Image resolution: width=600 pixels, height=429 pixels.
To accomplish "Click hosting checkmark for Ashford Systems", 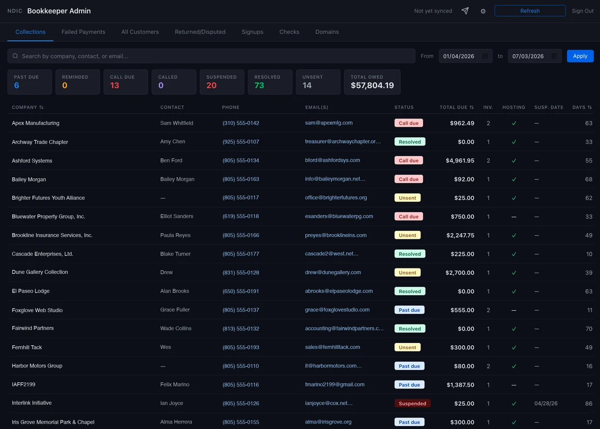I will [514, 161].
